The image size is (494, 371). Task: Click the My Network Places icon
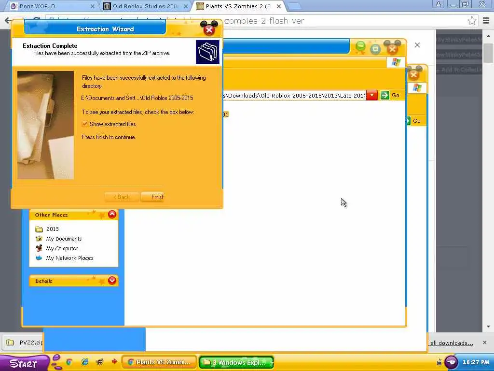39,258
